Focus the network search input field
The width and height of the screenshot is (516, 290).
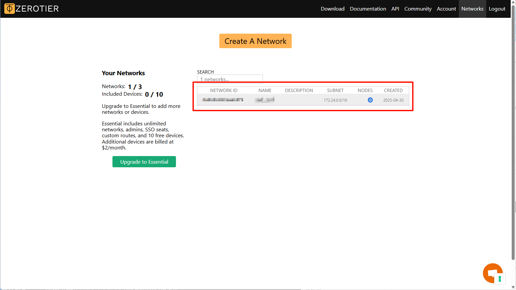click(x=230, y=79)
